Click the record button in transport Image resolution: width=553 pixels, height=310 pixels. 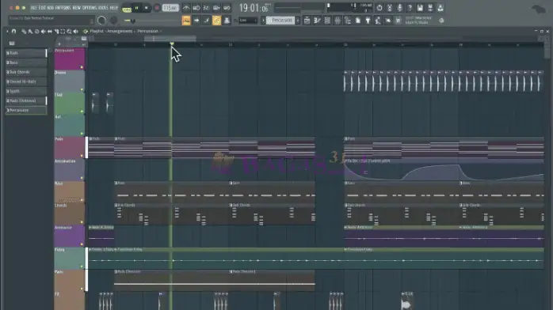click(157, 8)
